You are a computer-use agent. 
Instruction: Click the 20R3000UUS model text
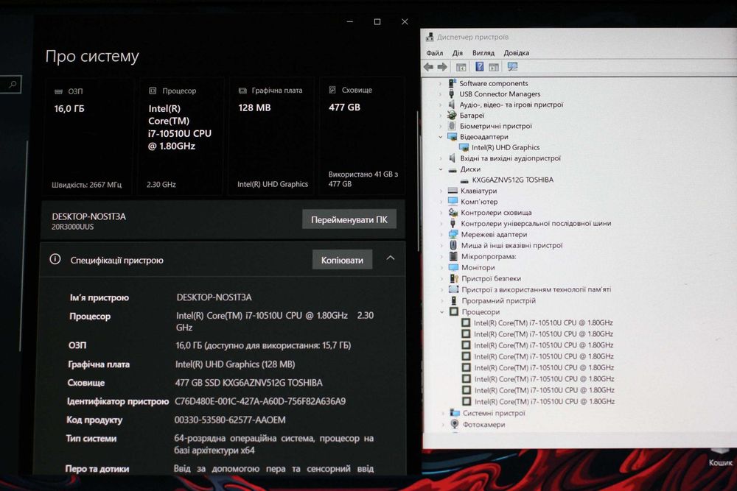point(73,227)
